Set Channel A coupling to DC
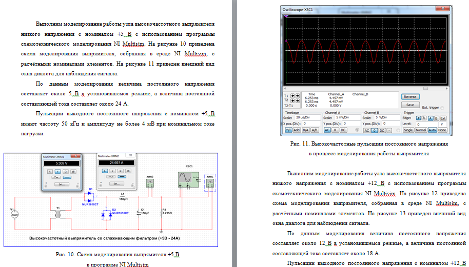This screenshot has width=469, height=267. pyautogui.click(x=343, y=130)
